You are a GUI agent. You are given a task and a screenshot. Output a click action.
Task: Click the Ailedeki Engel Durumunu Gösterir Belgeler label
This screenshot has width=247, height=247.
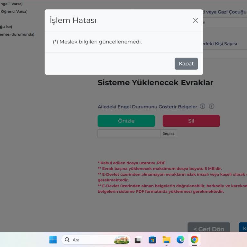(x=147, y=107)
